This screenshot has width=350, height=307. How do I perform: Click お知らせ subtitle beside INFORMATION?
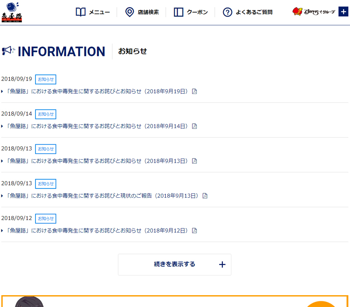(133, 51)
